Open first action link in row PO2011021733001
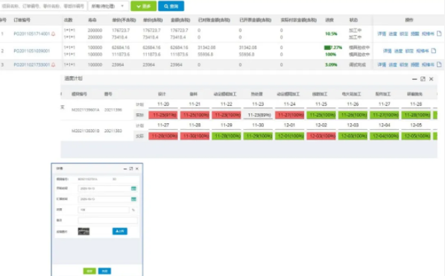445x276 pixels. (x=382, y=65)
